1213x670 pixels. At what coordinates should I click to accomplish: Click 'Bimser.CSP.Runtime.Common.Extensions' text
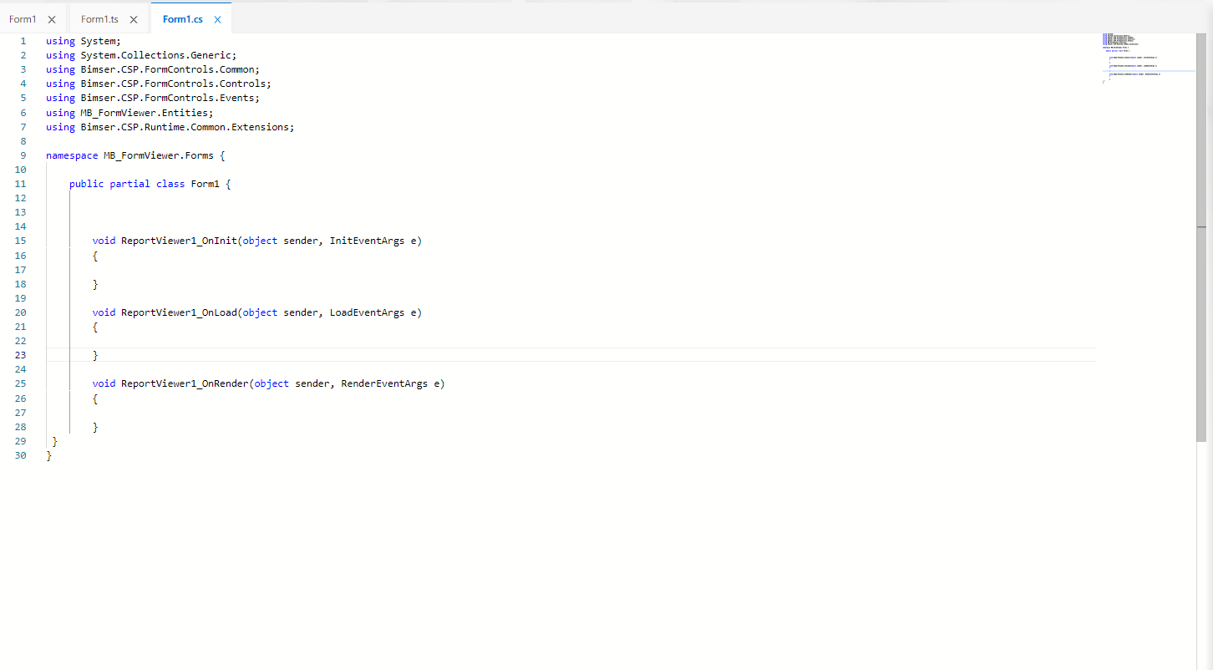[185, 127]
